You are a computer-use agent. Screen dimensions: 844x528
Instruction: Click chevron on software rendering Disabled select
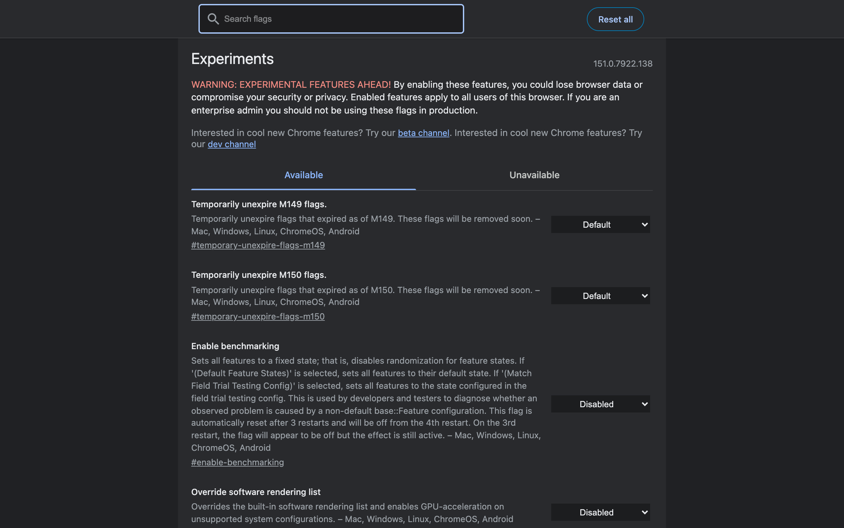click(645, 512)
